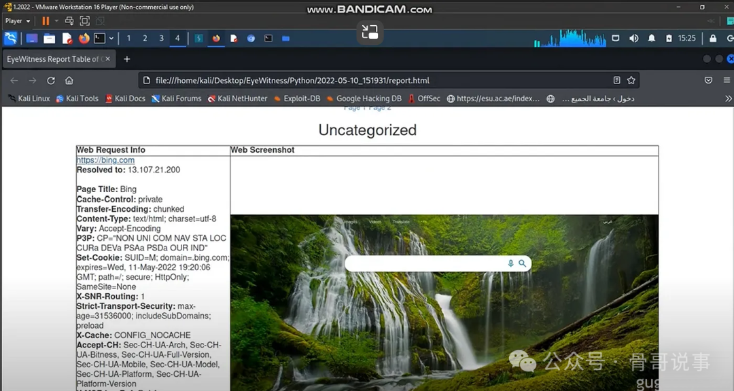
Task: Select the blue folder taskbar window button
Action: 285,38
